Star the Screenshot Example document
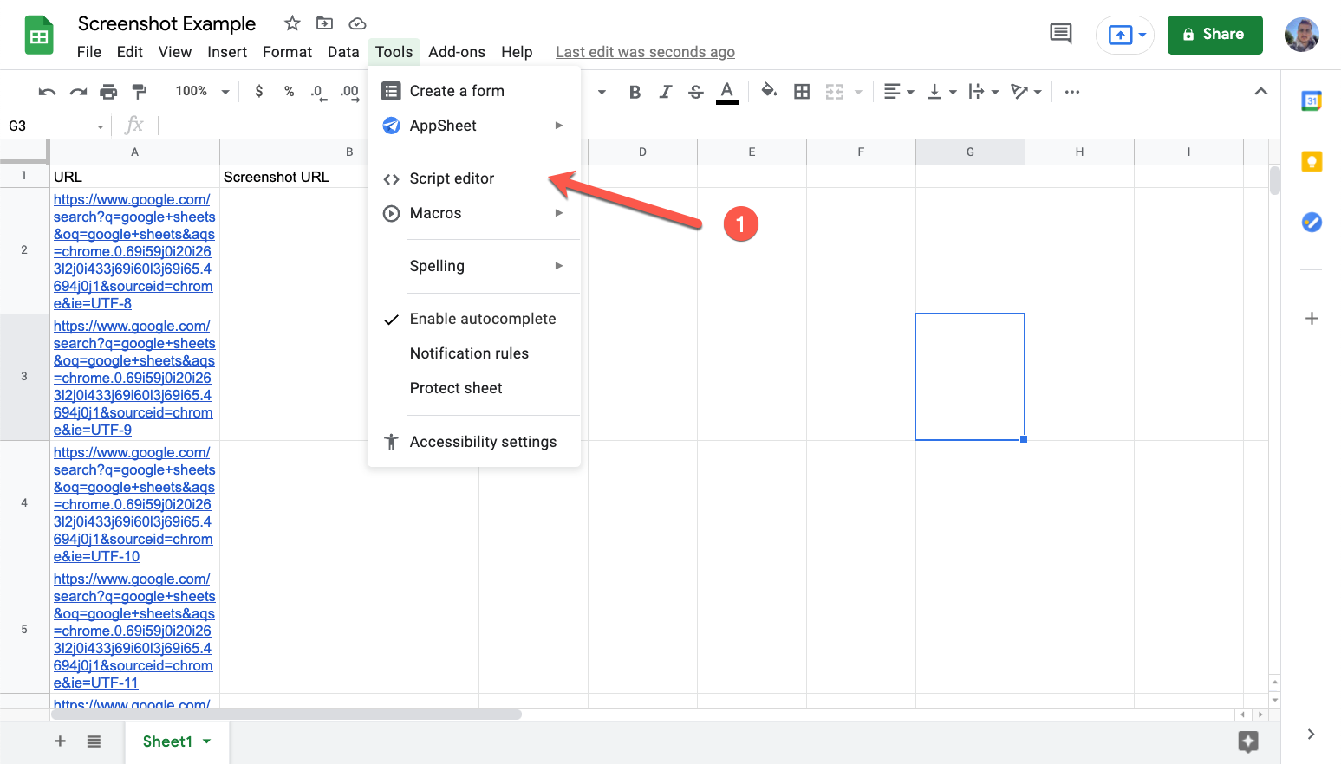This screenshot has height=764, width=1341. [292, 23]
